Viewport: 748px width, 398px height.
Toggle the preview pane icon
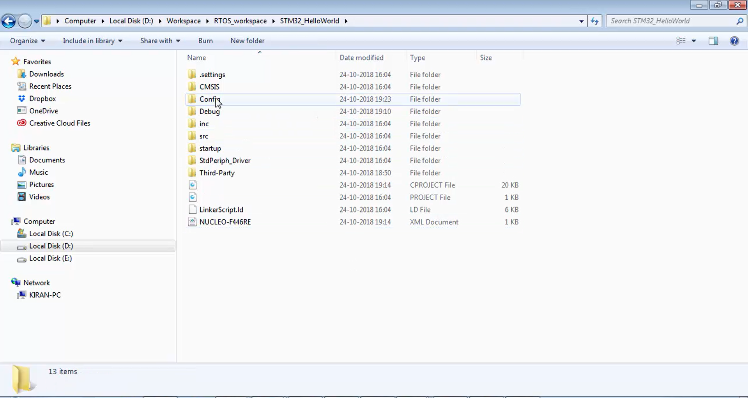point(713,41)
